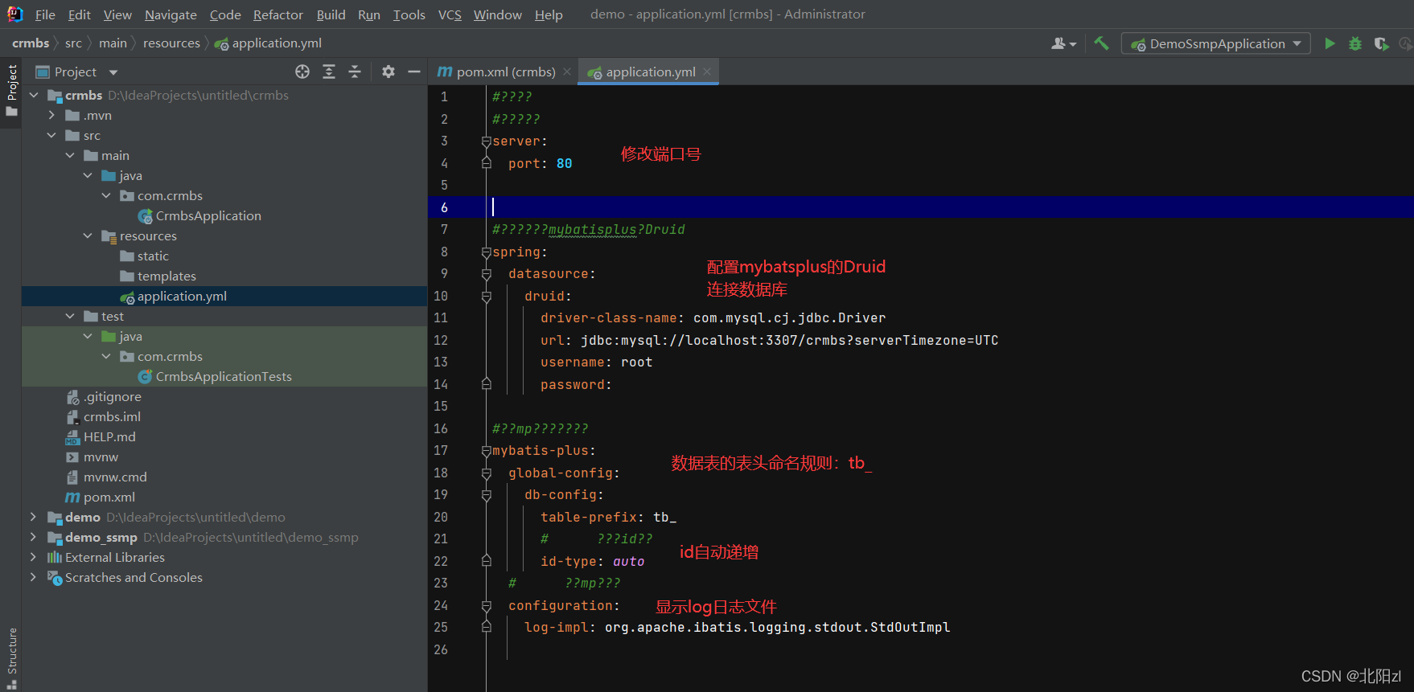1414x692 pixels.
Task: Open the Refactor menu
Action: (278, 14)
